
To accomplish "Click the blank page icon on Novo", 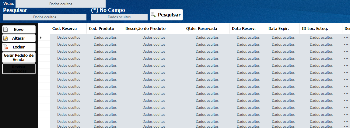I will pyautogui.click(x=5, y=30).
